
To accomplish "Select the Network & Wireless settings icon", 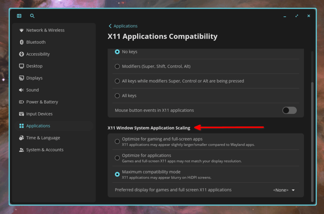I will point(21,30).
